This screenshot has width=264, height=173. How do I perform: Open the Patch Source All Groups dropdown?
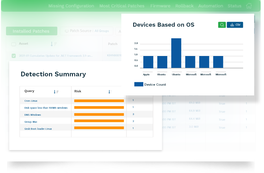click(87, 31)
